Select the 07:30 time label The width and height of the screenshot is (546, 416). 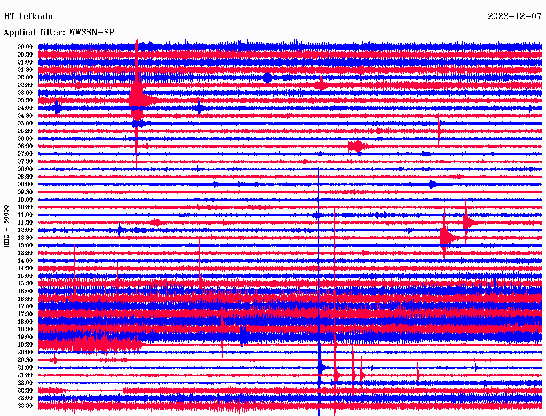pyautogui.click(x=25, y=162)
